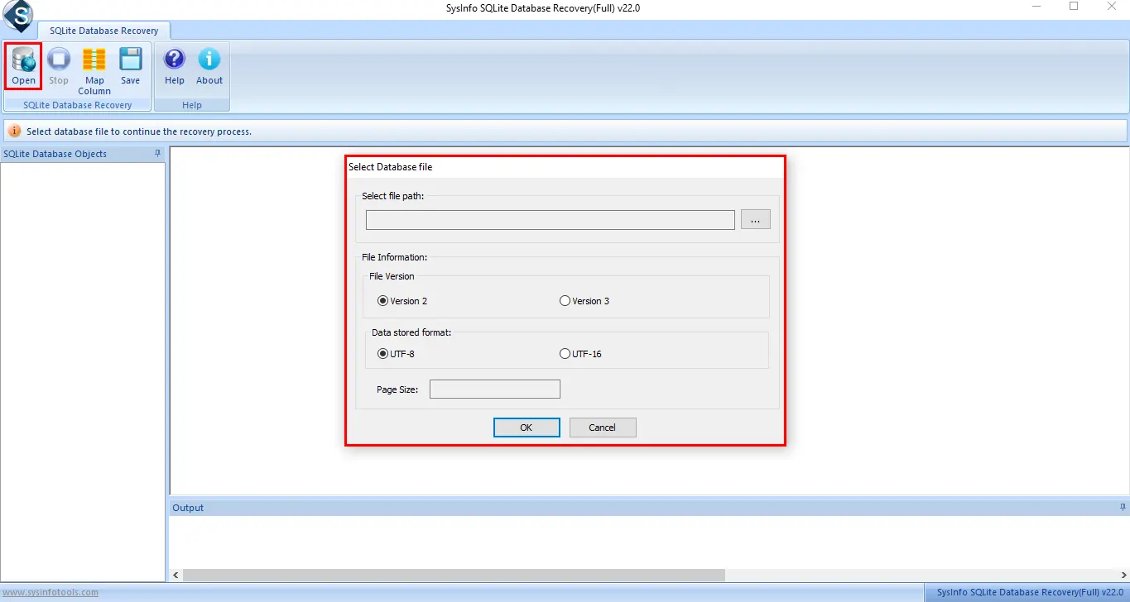Choose UTF-16 data stored format
Screen dimensions: 1130x602
564,353
